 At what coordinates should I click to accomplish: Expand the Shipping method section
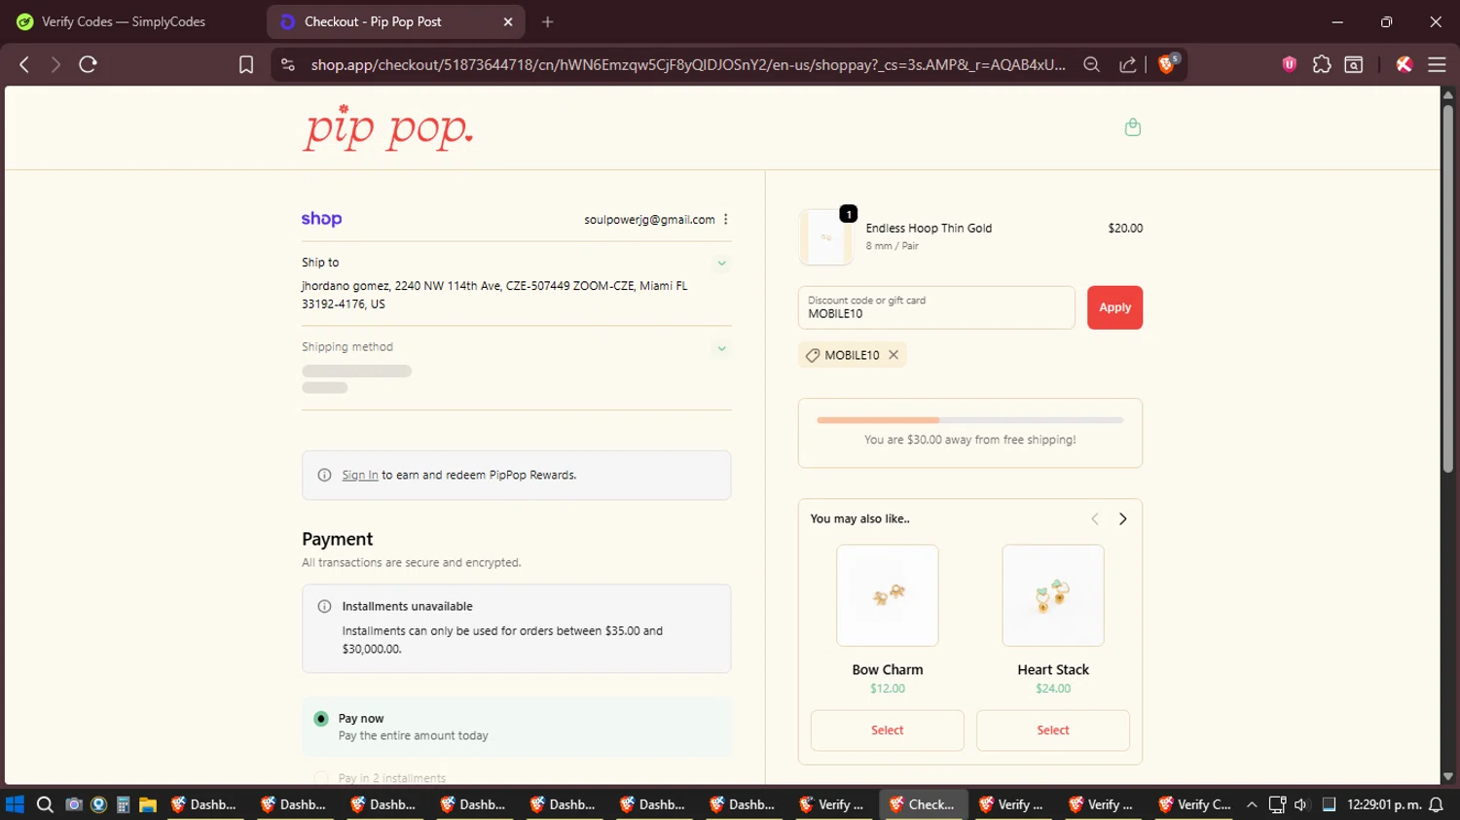tap(721, 347)
